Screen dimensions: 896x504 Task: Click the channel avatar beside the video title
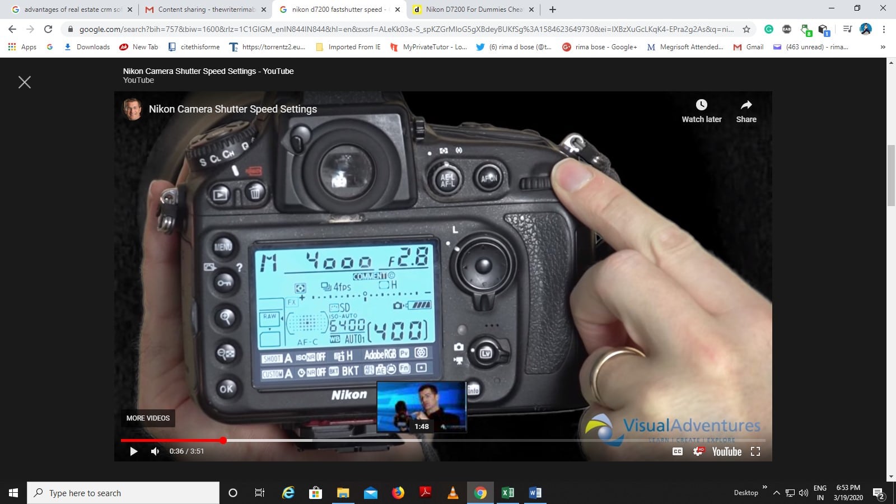pos(134,109)
